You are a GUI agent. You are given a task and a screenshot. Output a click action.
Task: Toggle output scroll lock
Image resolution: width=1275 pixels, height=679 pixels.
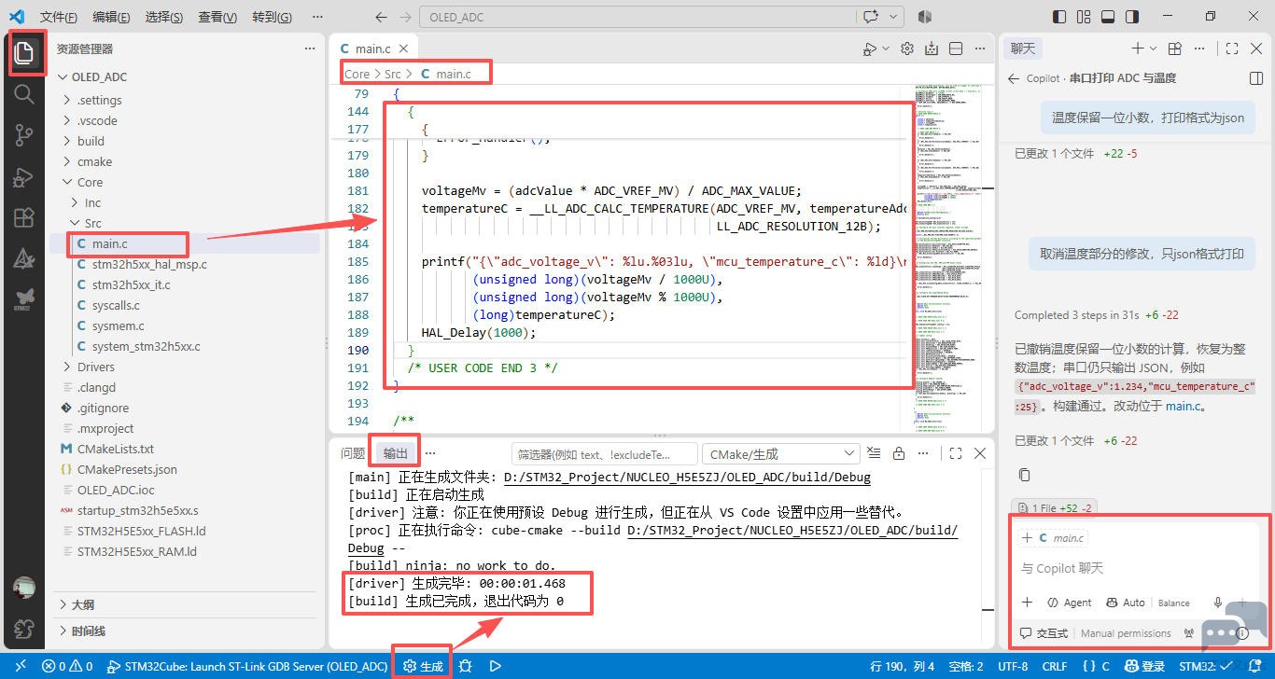(x=899, y=453)
